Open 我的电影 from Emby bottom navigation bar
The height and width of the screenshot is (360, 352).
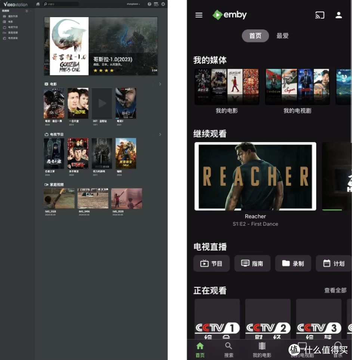[262, 349]
